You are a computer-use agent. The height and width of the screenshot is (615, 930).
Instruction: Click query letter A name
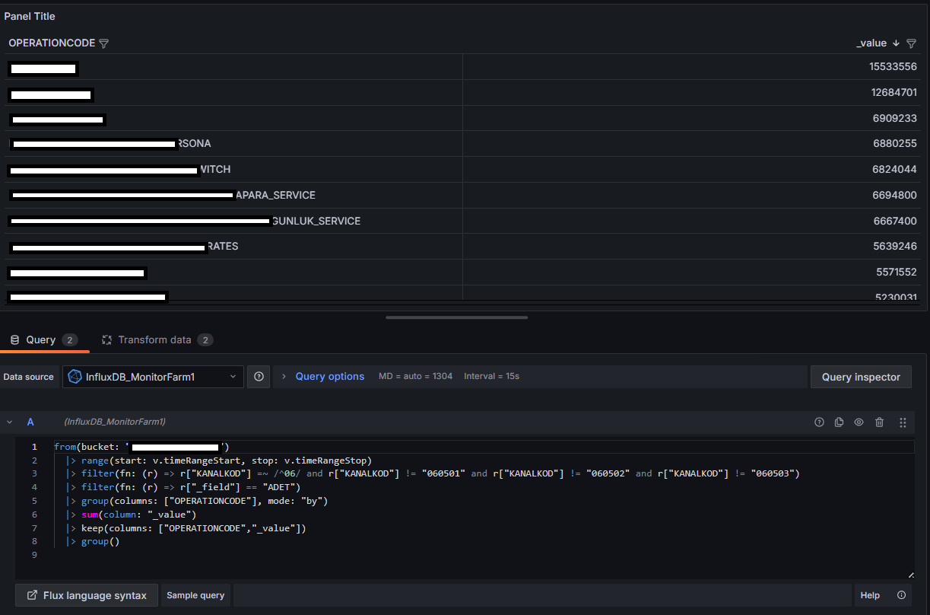click(x=30, y=422)
